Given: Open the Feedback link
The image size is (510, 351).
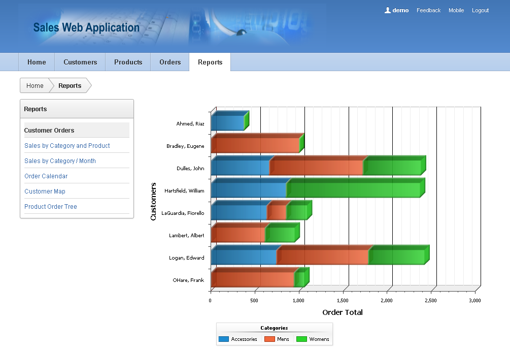Looking at the screenshot, I should click(428, 11).
